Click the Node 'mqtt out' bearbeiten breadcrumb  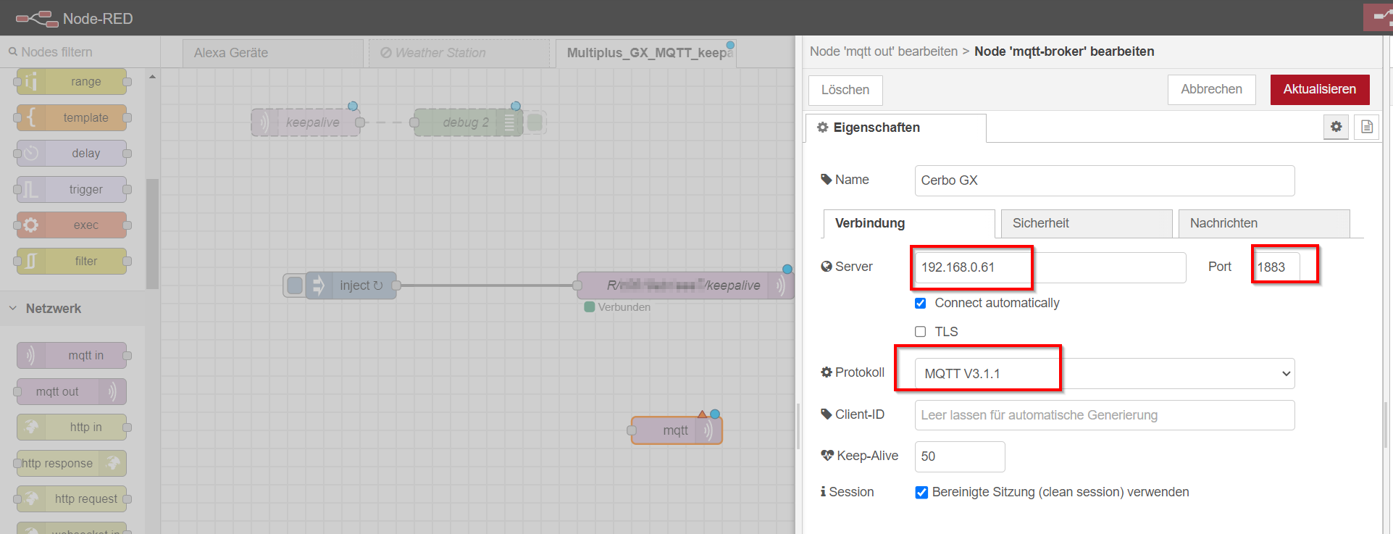tap(884, 51)
